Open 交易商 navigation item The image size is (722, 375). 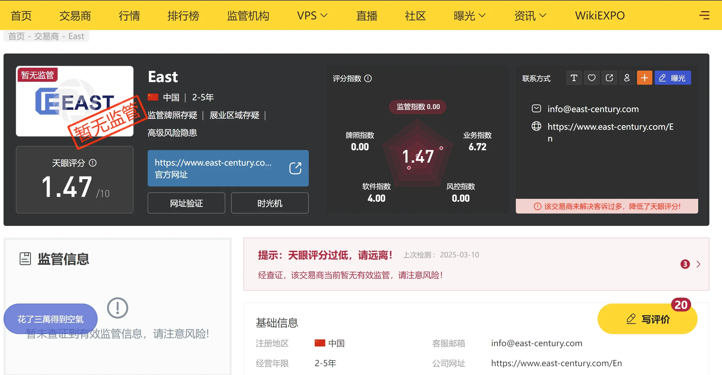(75, 15)
